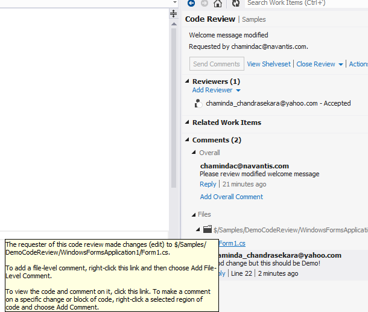Click the Refresh icon
Screen dimensions: 368x312
(236, 3)
